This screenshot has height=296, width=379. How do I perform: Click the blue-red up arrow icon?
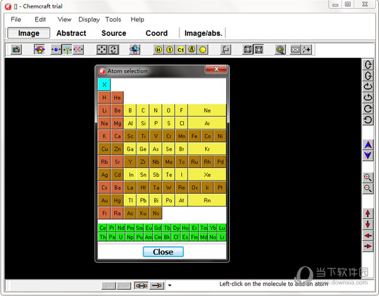[368, 145]
